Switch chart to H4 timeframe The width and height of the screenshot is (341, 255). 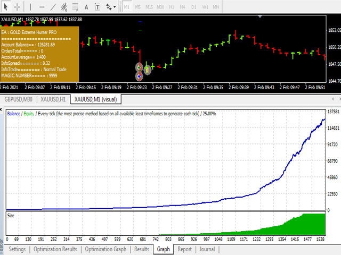click(182, 7)
